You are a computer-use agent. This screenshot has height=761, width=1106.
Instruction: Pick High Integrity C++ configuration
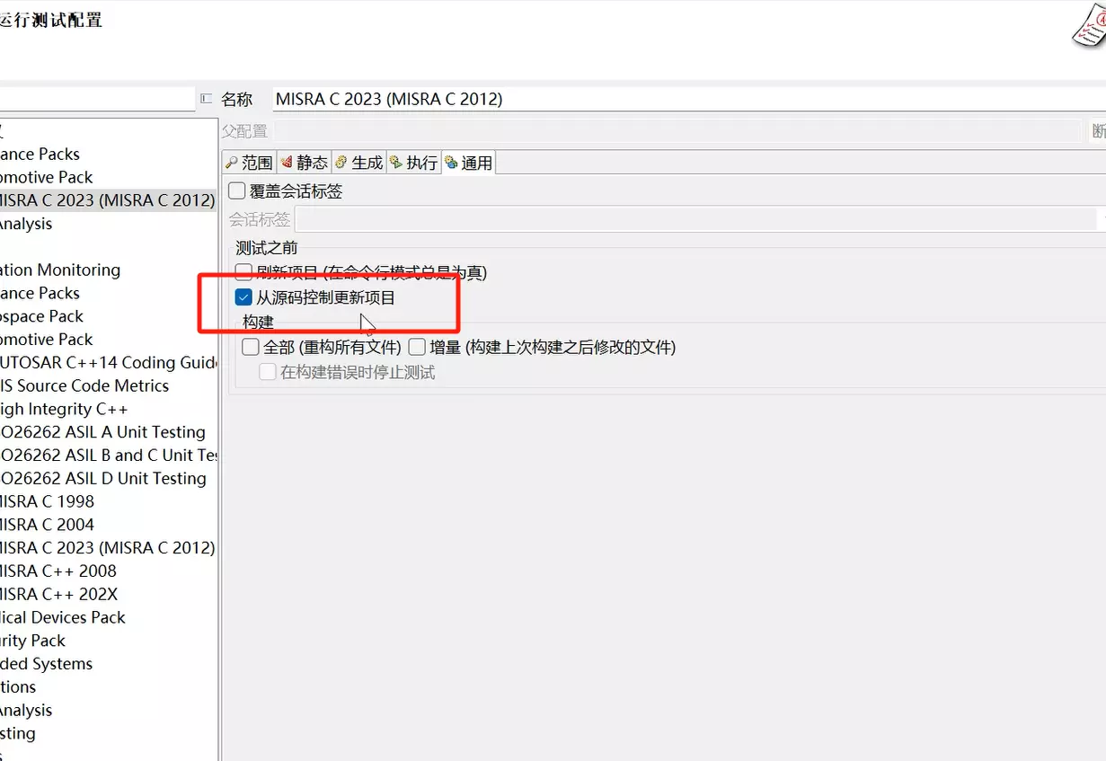coord(65,410)
